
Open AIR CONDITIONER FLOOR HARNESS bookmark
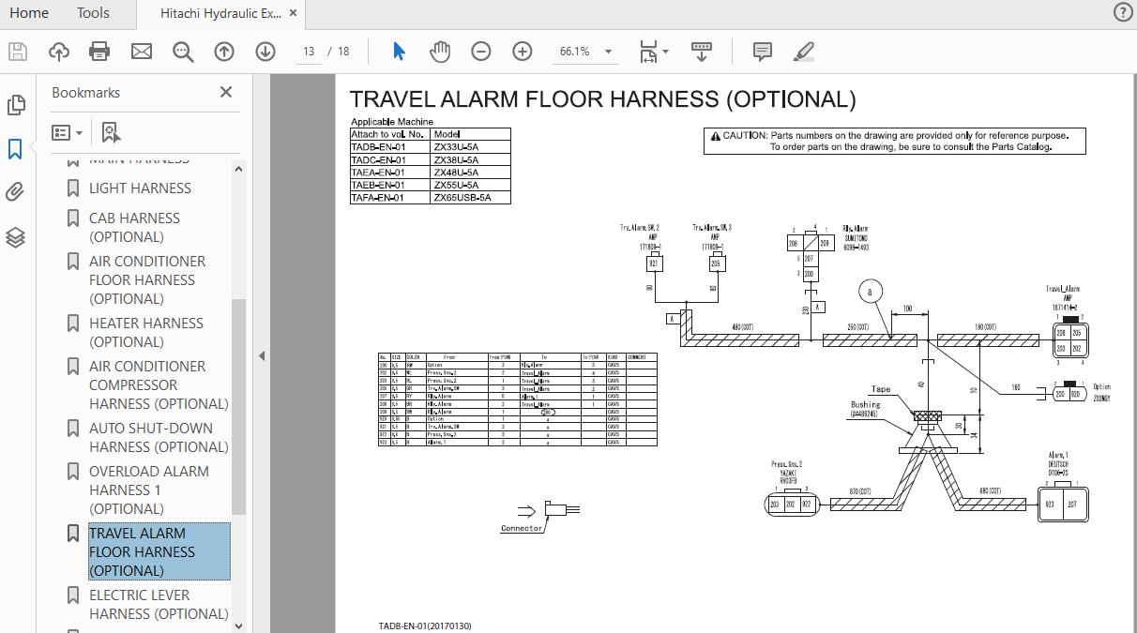(147, 279)
